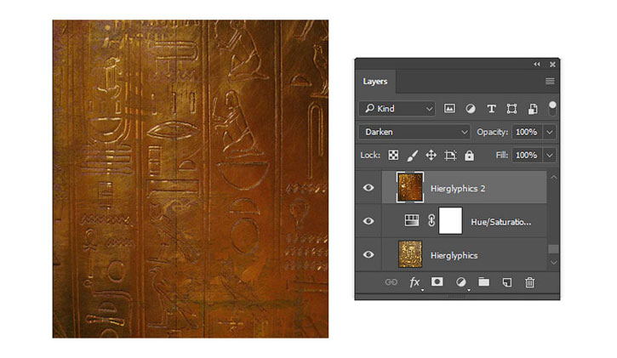The width and height of the screenshot is (617, 358).
Task: Click layer list scroll down arrow
Action: (554, 263)
